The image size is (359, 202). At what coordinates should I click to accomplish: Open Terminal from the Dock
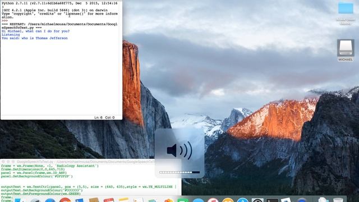(272, 200)
